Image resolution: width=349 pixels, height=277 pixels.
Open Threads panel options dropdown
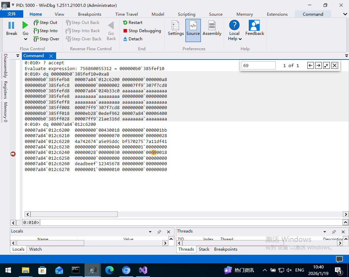tap(325, 232)
